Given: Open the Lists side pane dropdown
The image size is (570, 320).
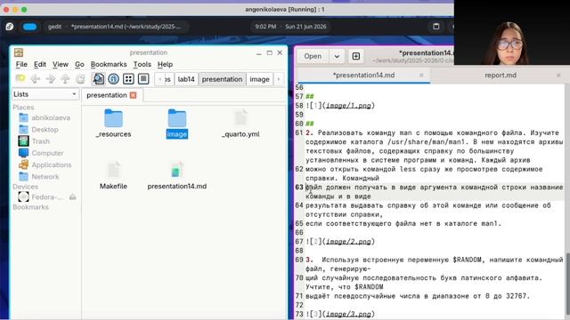Looking at the screenshot, I should [x=45, y=94].
